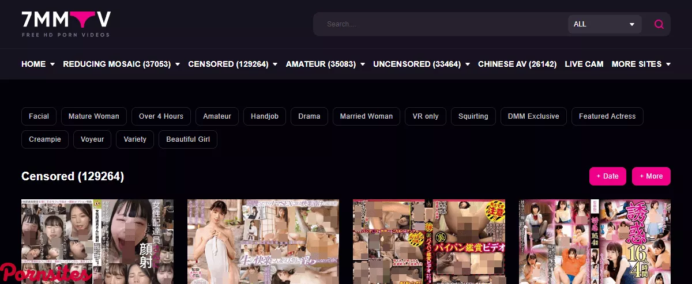This screenshot has height=284, width=692.
Task: Open the LIVE CAM link
Action: (584, 64)
